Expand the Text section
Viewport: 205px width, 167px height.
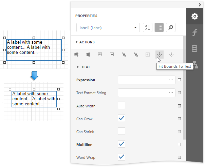click(x=78, y=67)
